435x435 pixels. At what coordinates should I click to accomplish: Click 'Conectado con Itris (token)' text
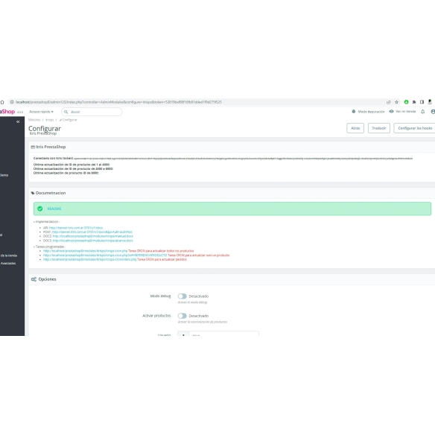click(53, 159)
